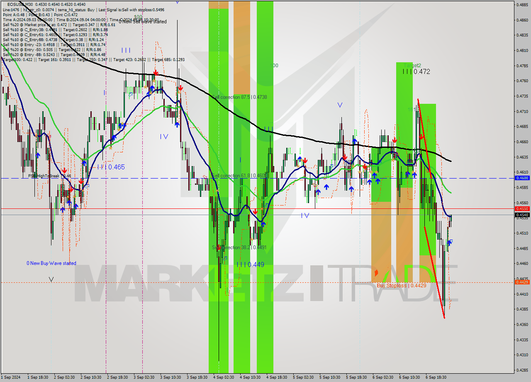Select the '4 Sep 02:30' time axis label
Screen dimensions: 531x382
(223, 377)
